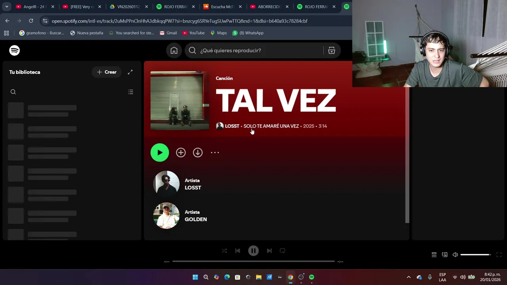Enter full screen with the player bar icon
Screen dimensions: 507x285
point(499,255)
